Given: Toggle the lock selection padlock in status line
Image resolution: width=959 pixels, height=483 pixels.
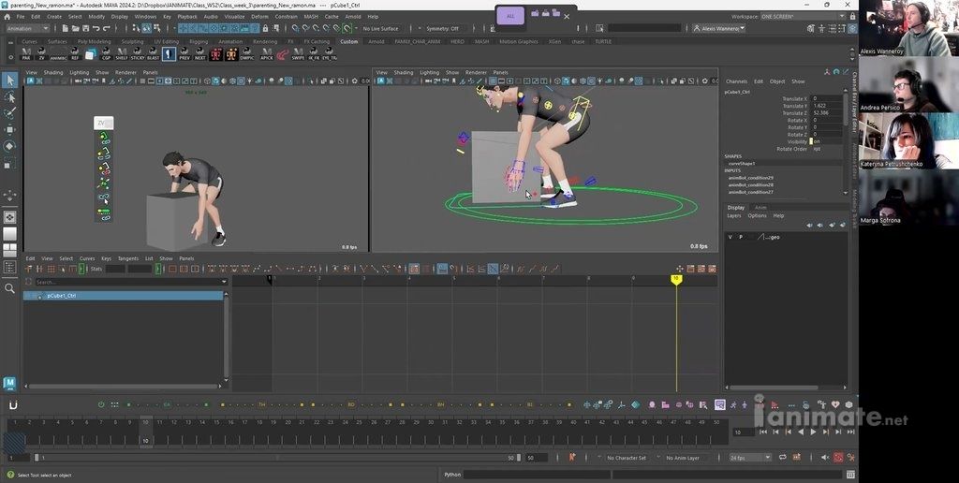Looking at the screenshot, I should pos(265,28).
